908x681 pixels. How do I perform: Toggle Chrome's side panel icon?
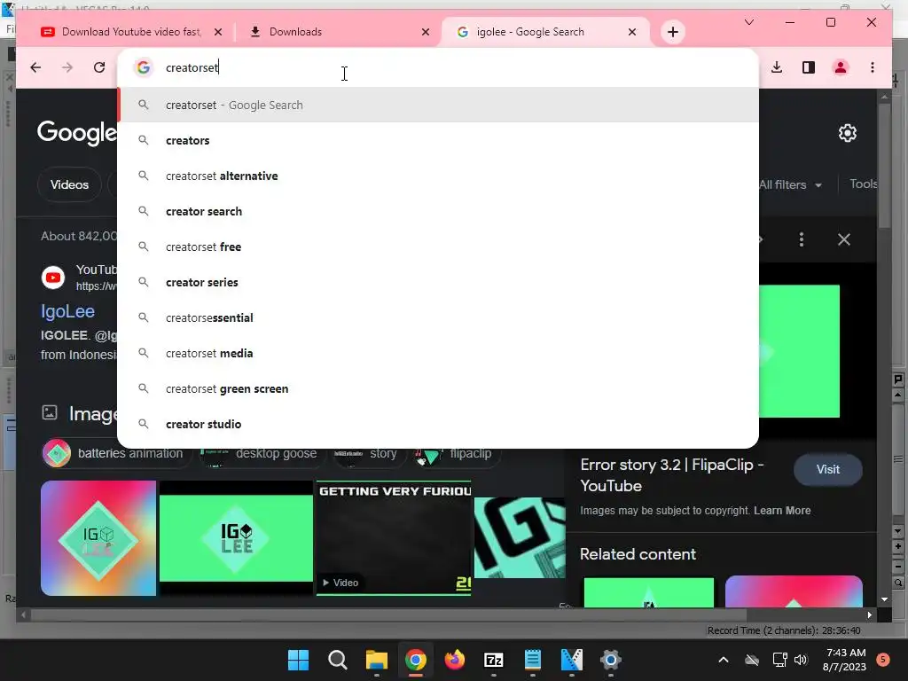pyautogui.click(x=809, y=67)
